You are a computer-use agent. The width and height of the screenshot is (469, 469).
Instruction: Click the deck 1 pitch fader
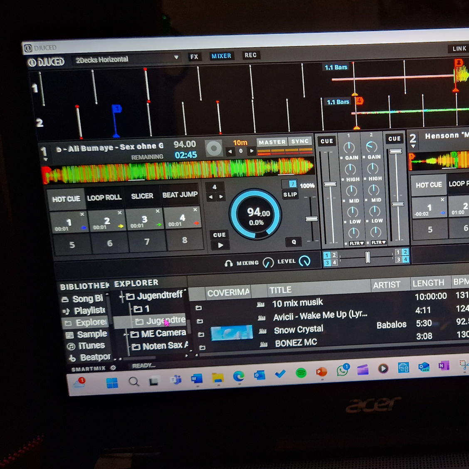311,219
